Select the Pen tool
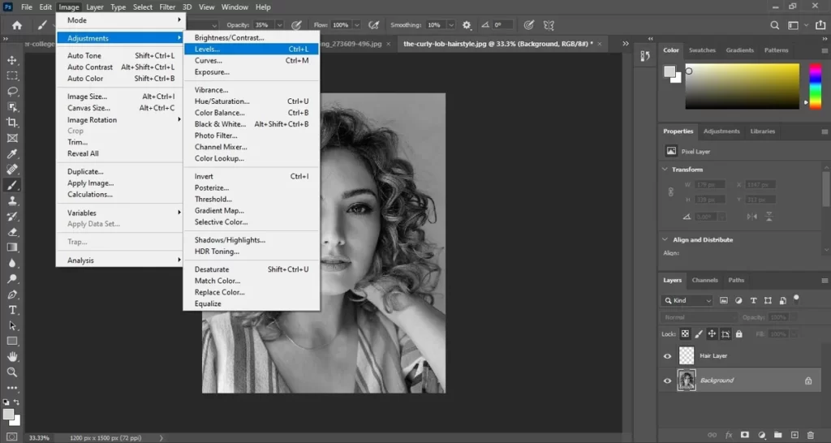 click(x=12, y=295)
